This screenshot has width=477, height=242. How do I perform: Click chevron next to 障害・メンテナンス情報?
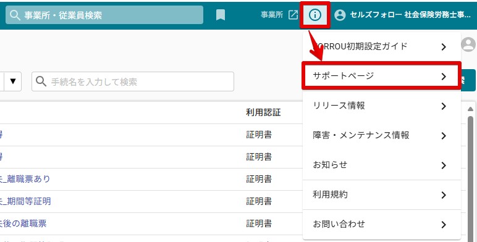[x=444, y=136]
